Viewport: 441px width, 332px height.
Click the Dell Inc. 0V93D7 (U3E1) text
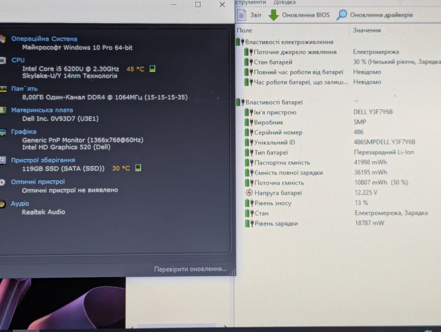(60, 119)
